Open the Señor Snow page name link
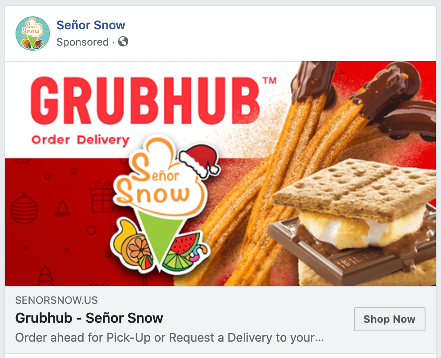The image size is (441, 358). point(91,25)
